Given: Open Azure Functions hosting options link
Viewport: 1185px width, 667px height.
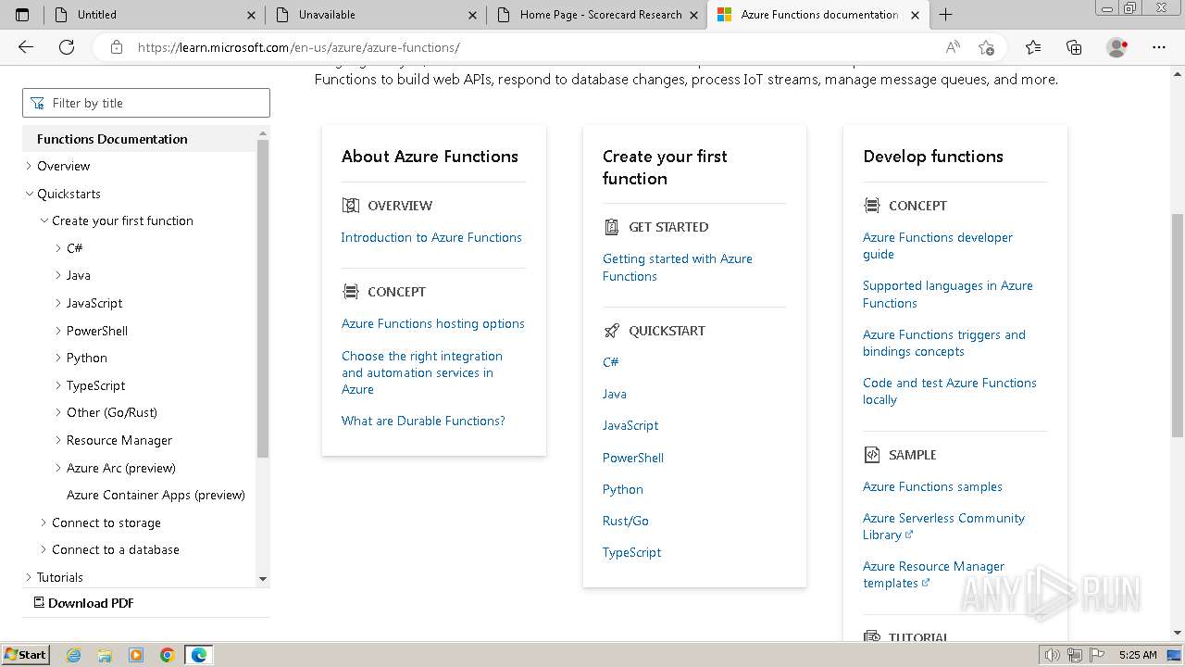Looking at the screenshot, I should click(433, 323).
